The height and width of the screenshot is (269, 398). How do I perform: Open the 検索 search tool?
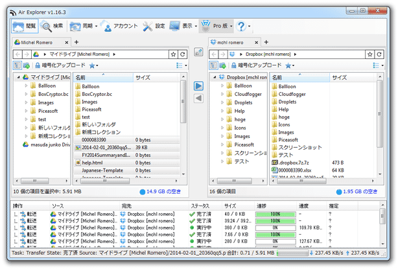tap(53, 26)
